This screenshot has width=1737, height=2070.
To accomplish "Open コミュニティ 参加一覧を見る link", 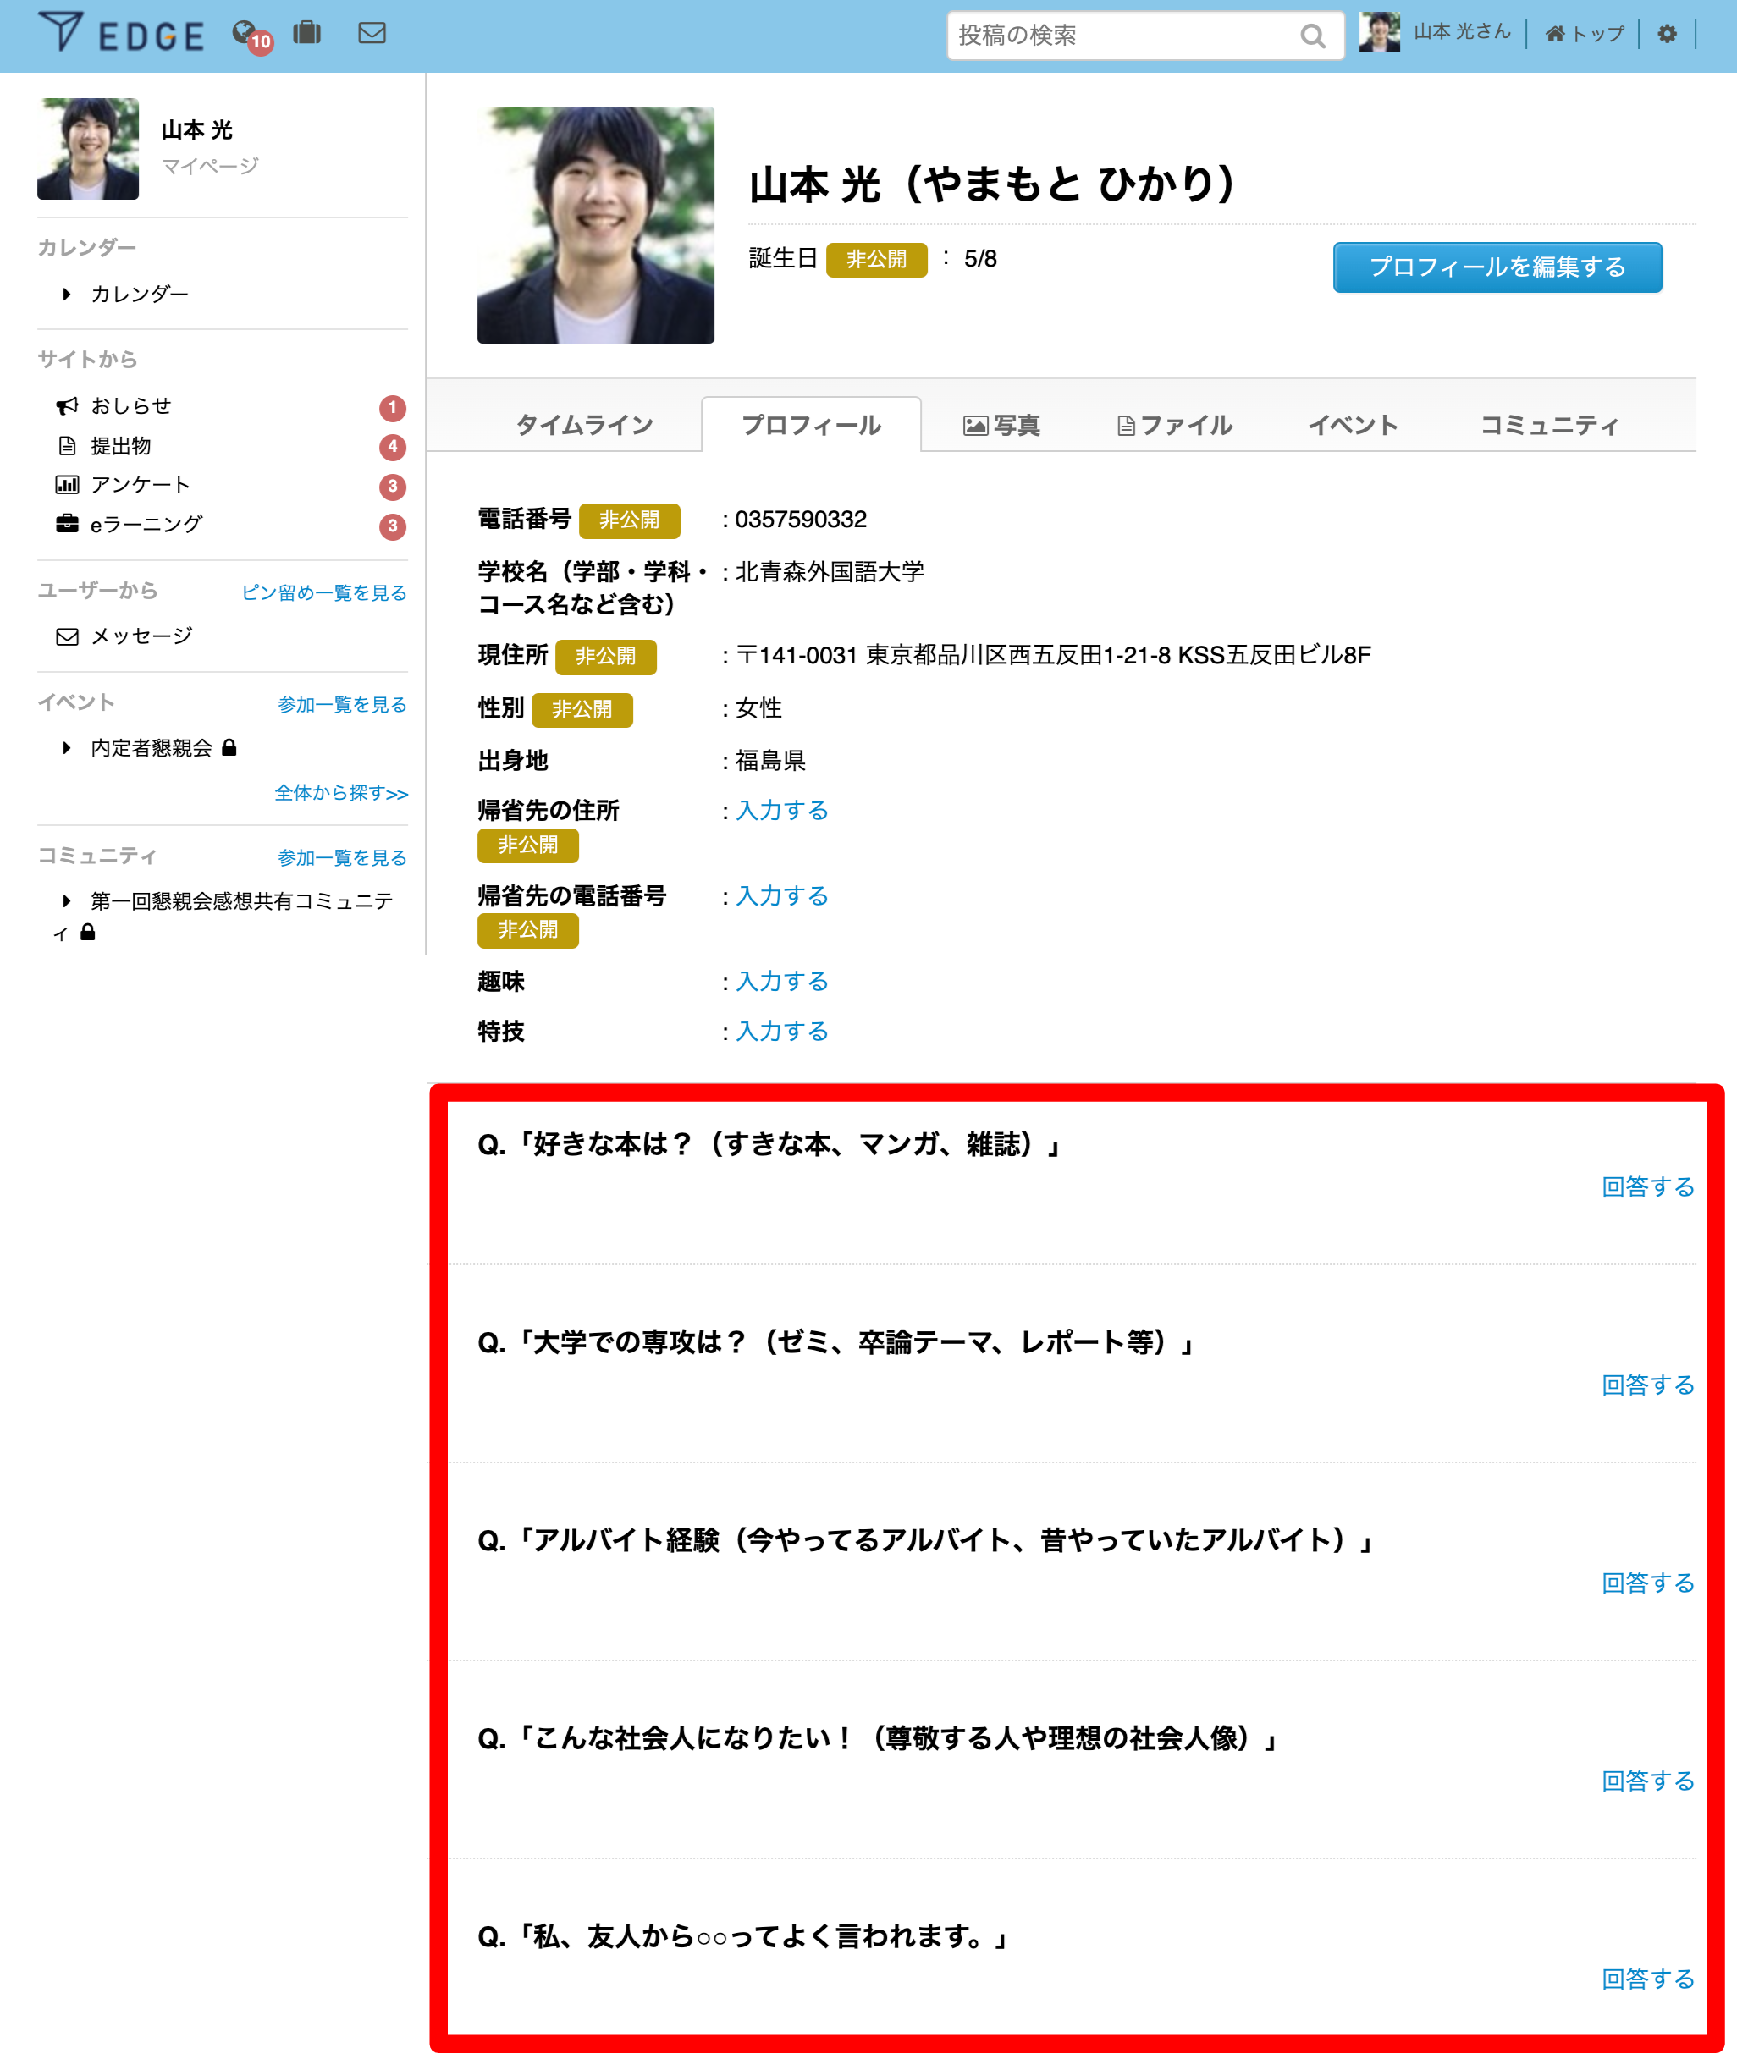I will point(342,857).
